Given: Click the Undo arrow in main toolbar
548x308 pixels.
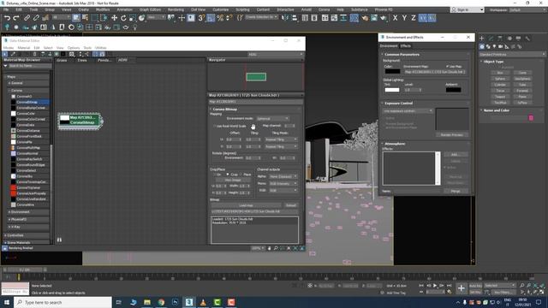Looking at the screenshot, I should [x=7, y=18].
